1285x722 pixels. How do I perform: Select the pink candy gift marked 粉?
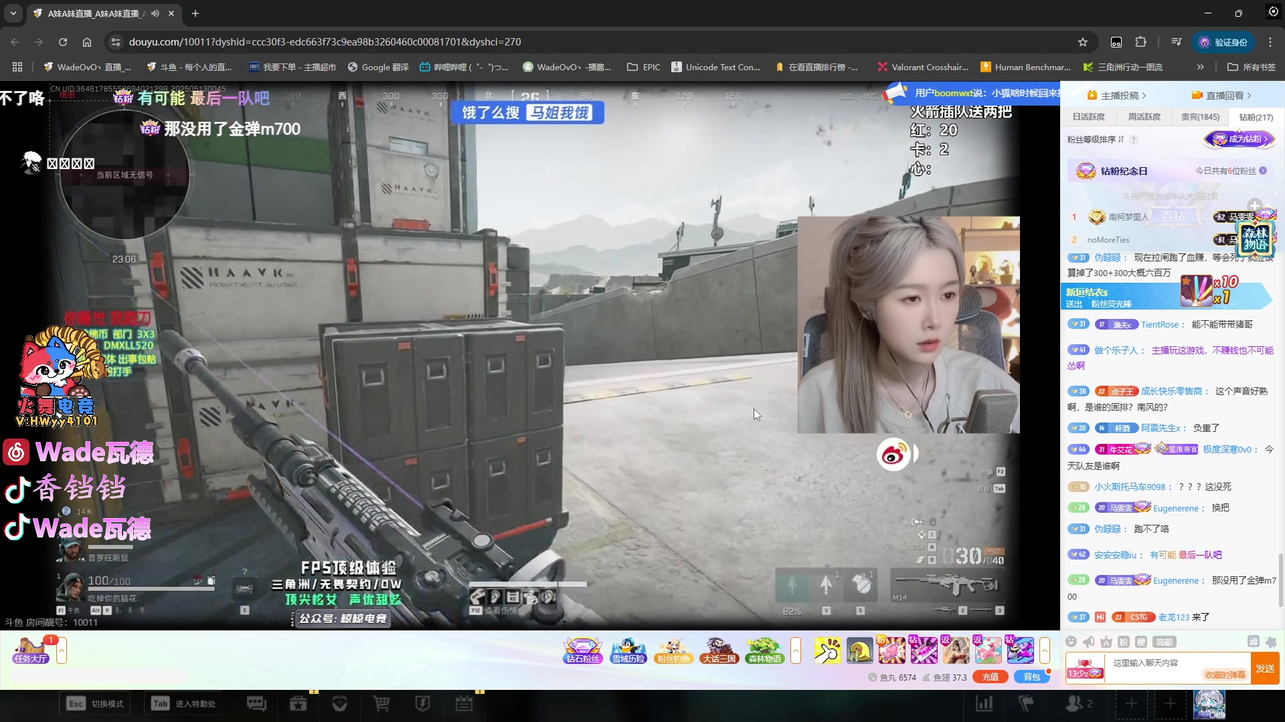[x=891, y=650]
